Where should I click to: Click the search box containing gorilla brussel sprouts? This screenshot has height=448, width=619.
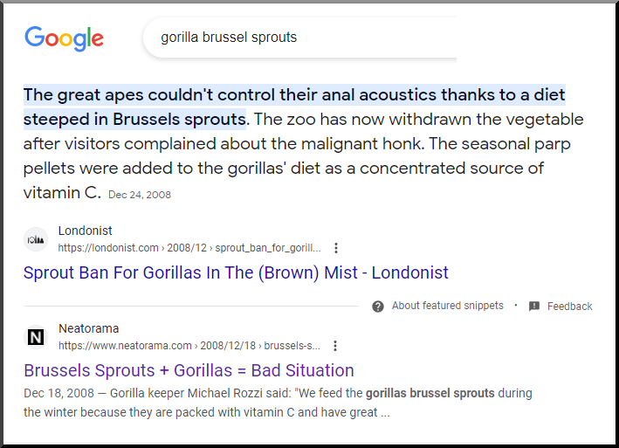(x=297, y=38)
